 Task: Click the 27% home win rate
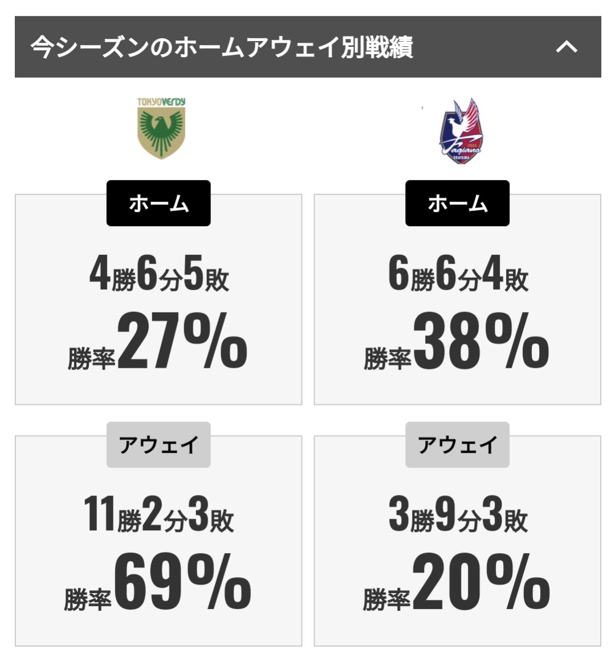182,341
